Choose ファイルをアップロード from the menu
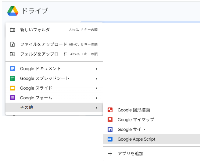The height and width of the screenshot is (167, 200). click(x=54, y=44)
